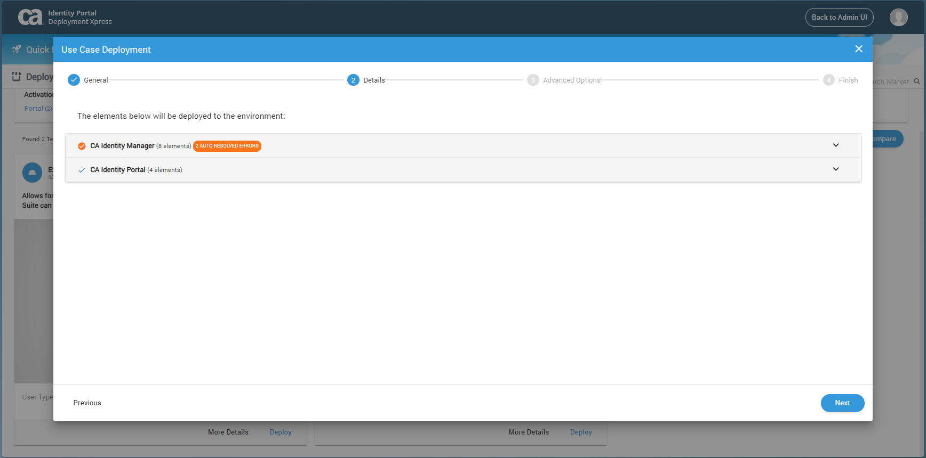This screenshot has width=926, height=458.
Task: Click the Identity Portal Deployment Xpress title
Action: point(80,17)
